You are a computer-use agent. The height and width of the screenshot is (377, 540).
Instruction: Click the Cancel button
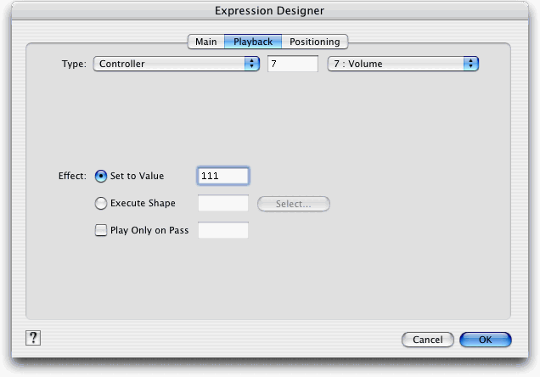point(427,340)
